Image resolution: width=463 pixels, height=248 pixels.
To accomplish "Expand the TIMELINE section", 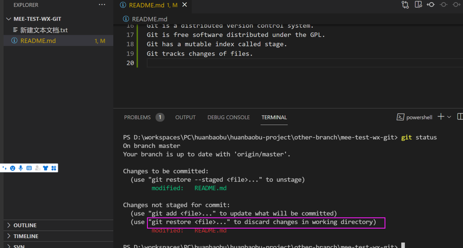I will 26,236.
